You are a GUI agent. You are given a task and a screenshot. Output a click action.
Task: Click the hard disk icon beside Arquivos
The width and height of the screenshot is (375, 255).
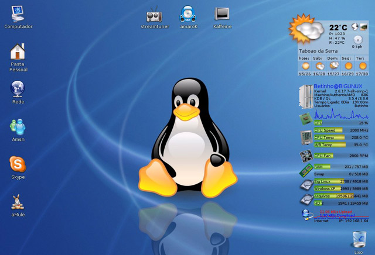coord(306,199)
